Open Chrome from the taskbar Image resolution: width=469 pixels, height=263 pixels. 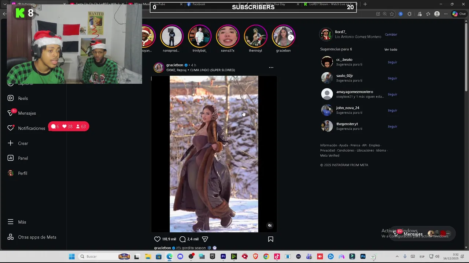click(266, 256)
